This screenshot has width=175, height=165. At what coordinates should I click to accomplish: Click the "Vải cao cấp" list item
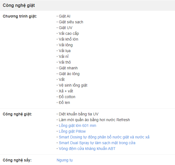pyautogui.click(x=69, y=33)
